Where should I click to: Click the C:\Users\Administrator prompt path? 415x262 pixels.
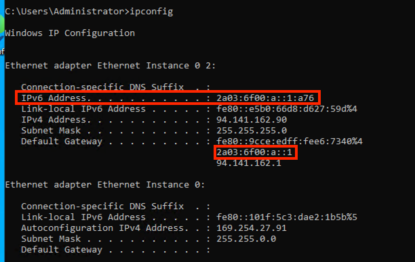[64, 12]
